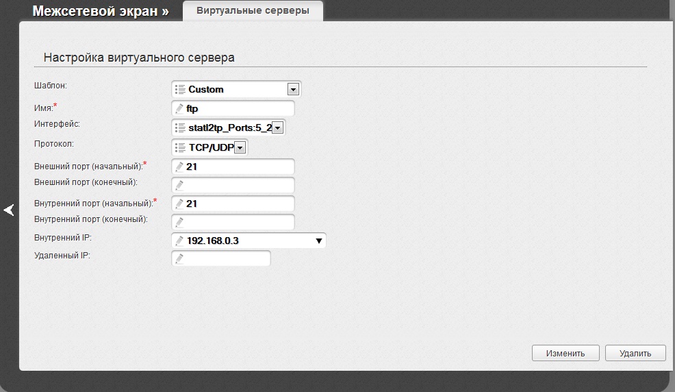This screenshot has width=675, height=392.
Task: Open the Шаблон dropdown arrow next to Custom
Action: [x=293, y=89]
